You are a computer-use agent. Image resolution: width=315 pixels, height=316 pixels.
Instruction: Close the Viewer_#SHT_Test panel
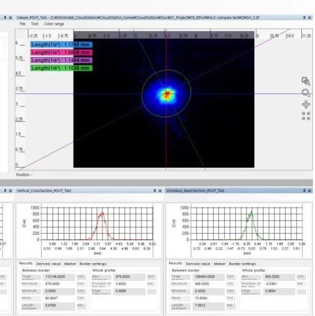310,18
